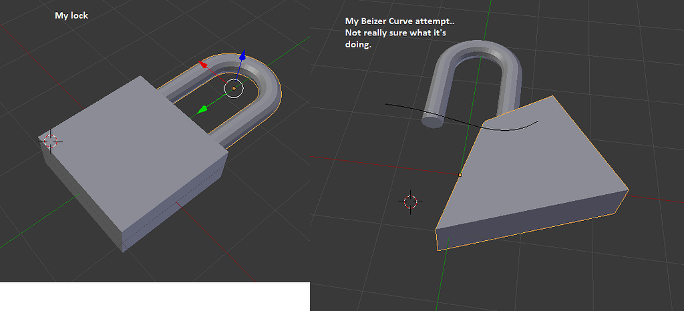The height and width of the screenshot is (311, 684).
Task: Click the 'My lock' caption text
Action: click(71, 15)
